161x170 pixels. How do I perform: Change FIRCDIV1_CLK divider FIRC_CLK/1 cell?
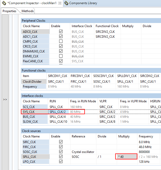pos(80,82)
